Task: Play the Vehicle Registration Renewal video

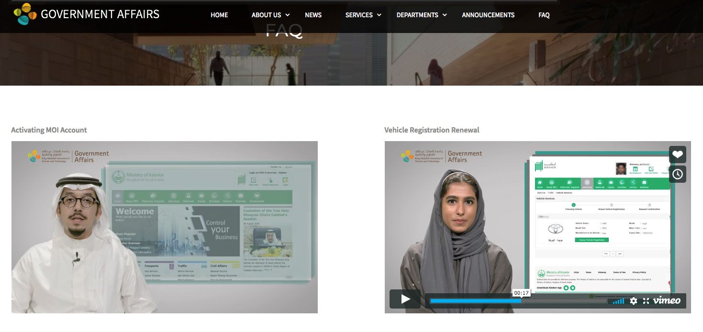Action: tap(405, 299)
